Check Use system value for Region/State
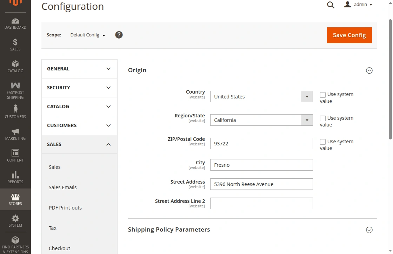Screen dimensions: 393x254 [x=323, y=118]
